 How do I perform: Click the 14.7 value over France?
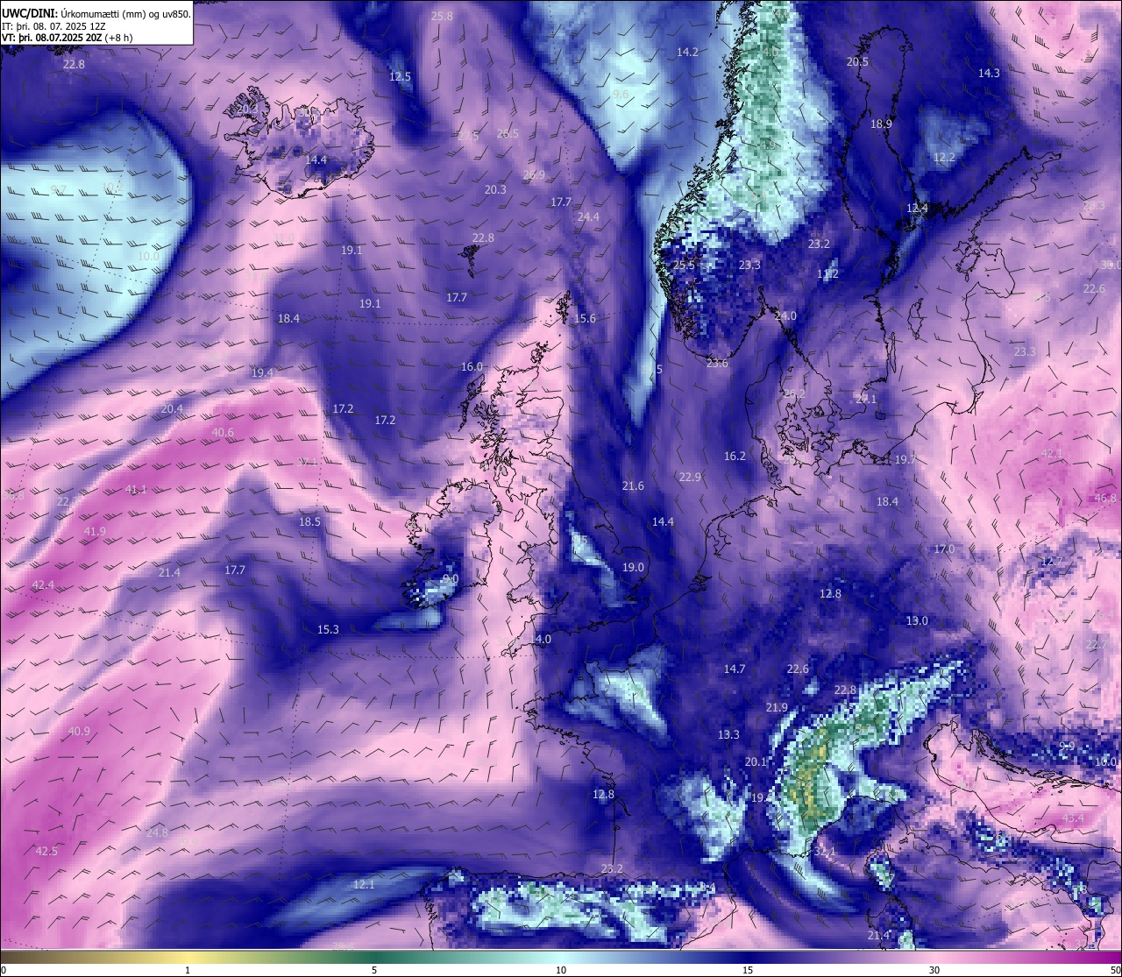coord(734,669)
